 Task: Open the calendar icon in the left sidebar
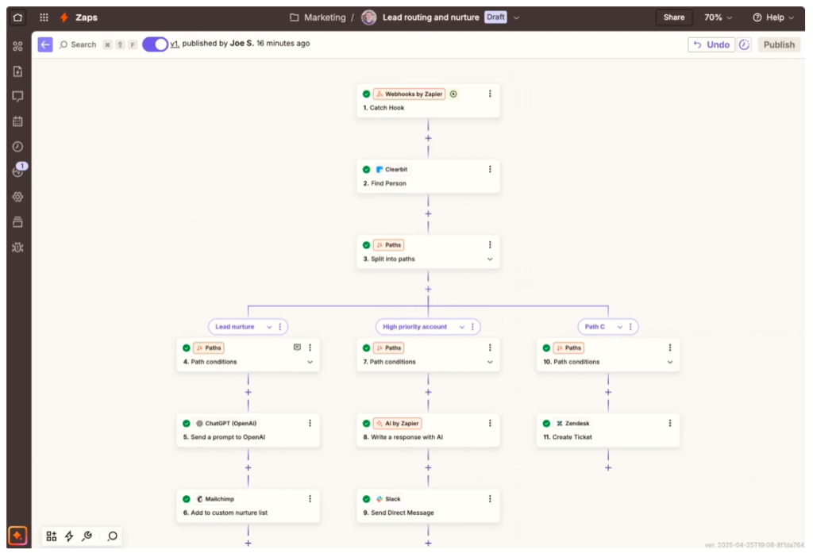pyautogui.click(x=17, y=121)
